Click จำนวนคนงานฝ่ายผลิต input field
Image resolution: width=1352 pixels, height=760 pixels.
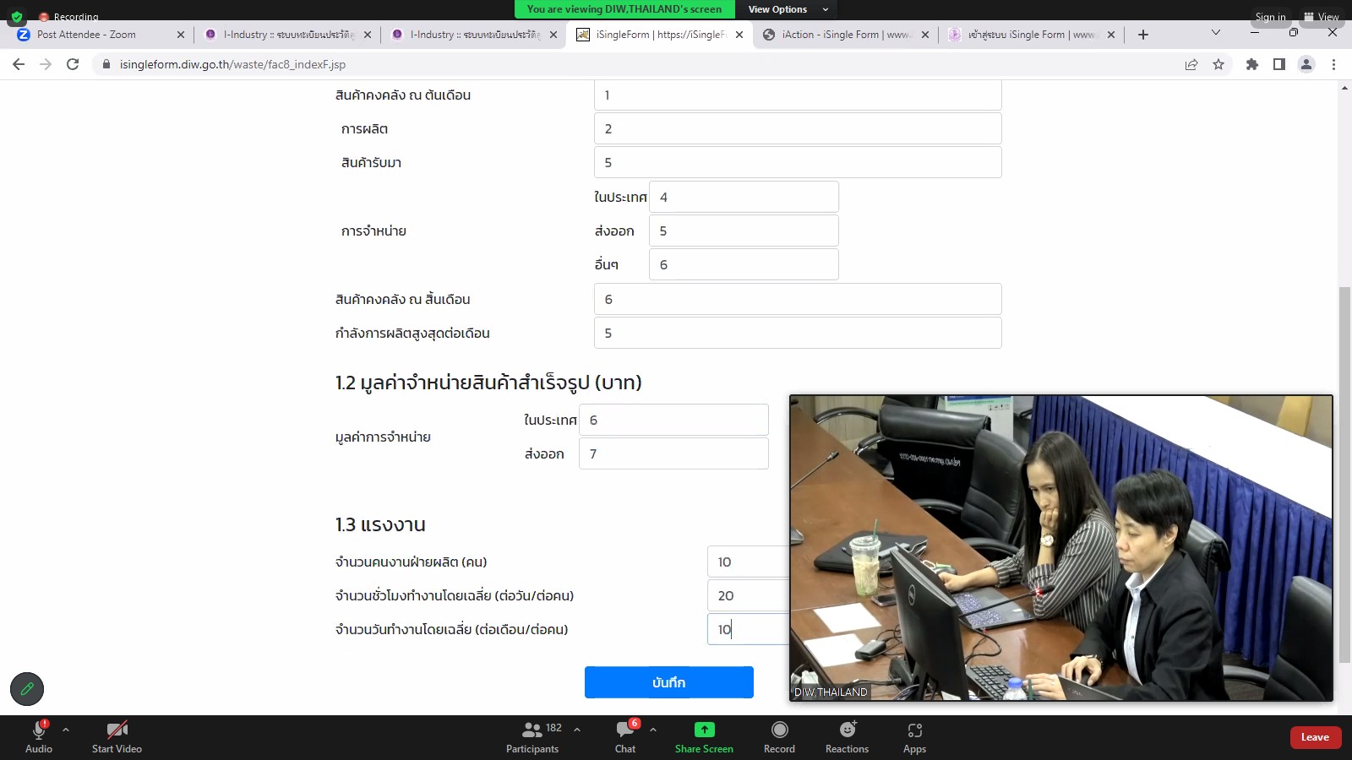point(748,562)
